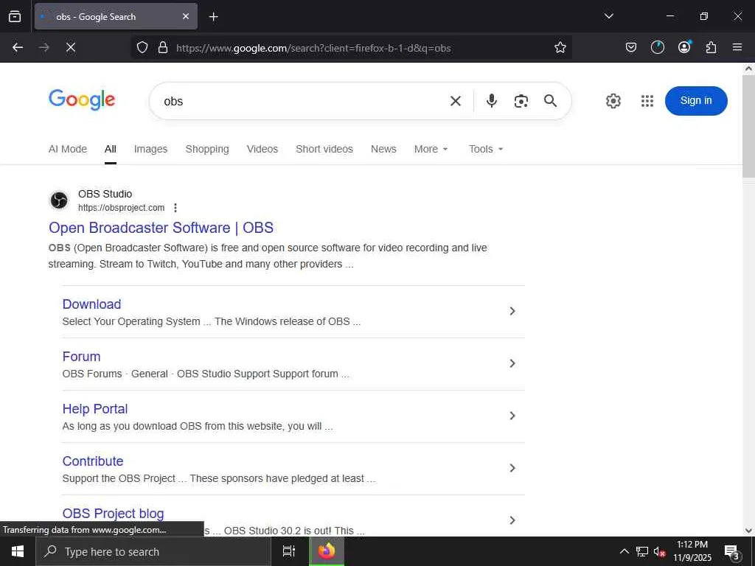Bookmark this page with the star

coord(560,47)
